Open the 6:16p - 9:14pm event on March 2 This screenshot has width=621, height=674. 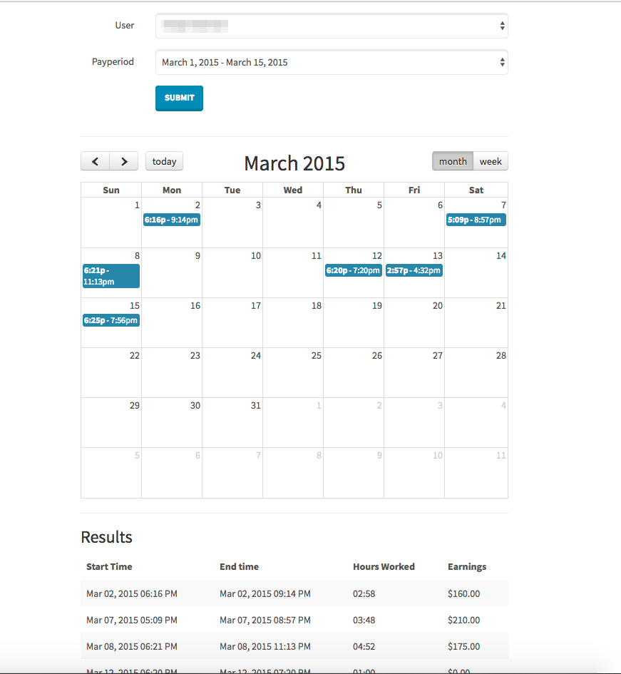pyautogui.click(x=171, y=220)
